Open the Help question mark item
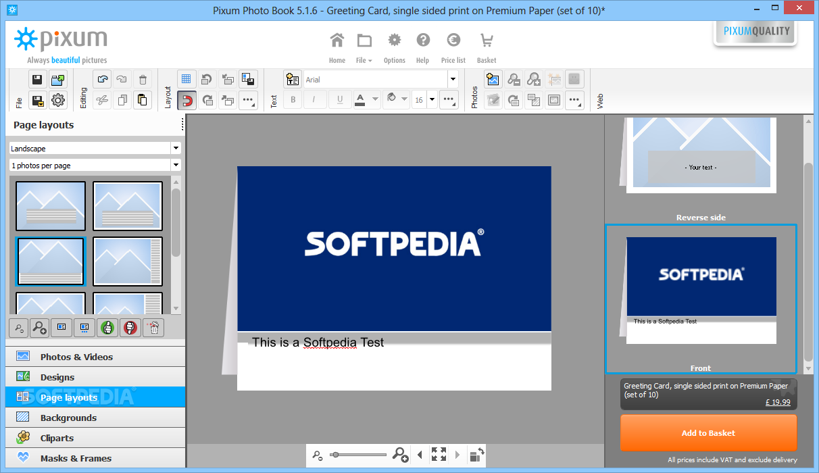The image size is (819, 473). coord(423,47)
